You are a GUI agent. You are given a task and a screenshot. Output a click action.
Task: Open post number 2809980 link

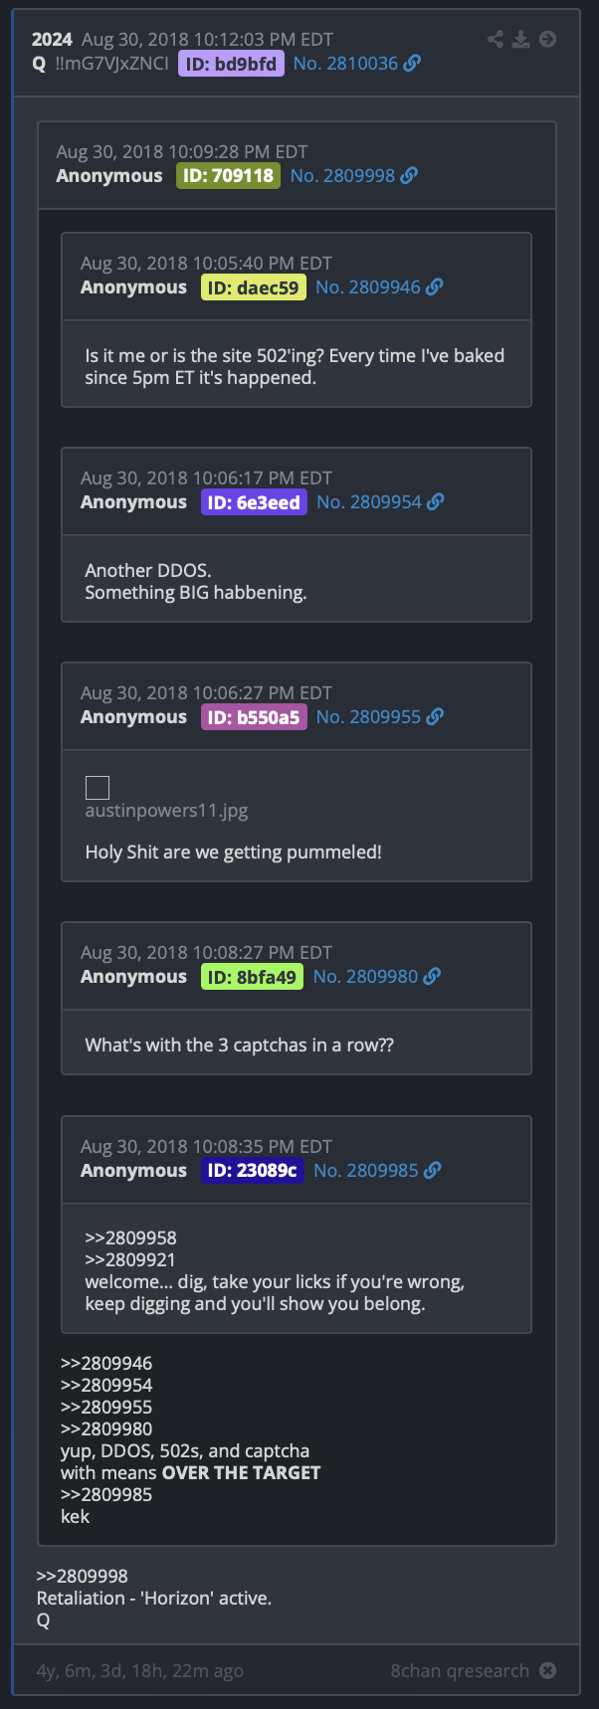365,976
